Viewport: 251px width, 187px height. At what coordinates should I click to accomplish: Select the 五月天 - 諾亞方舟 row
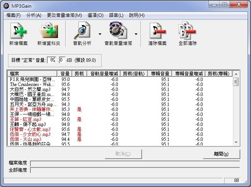120,104
